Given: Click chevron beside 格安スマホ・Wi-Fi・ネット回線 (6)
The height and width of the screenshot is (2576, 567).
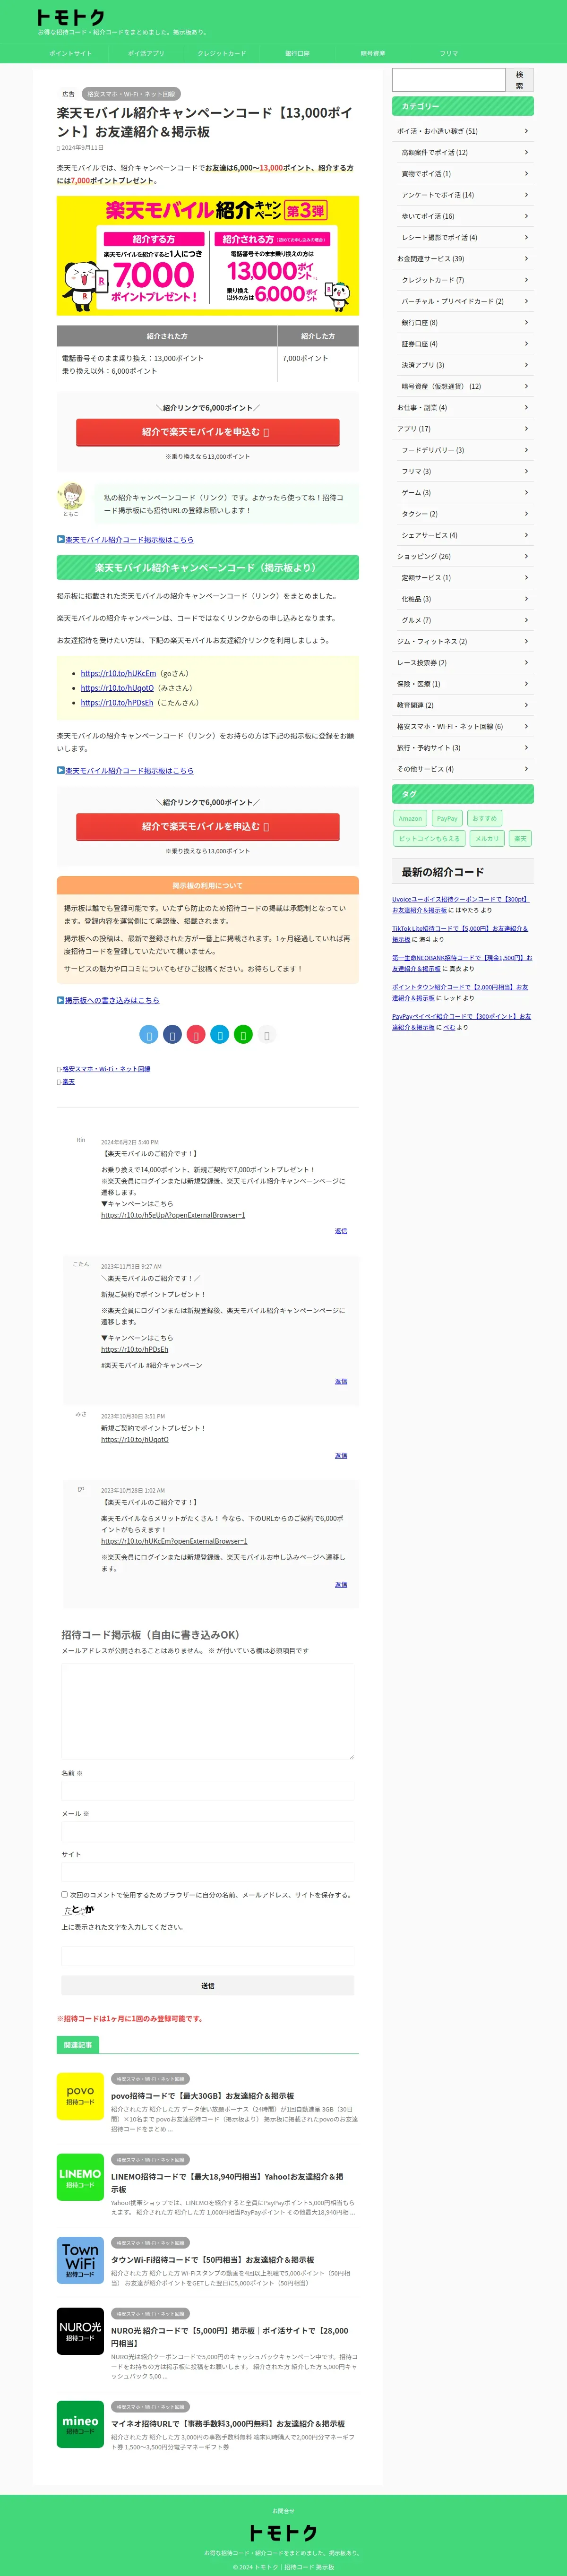Looking at the screenshot, I should 526,726.
